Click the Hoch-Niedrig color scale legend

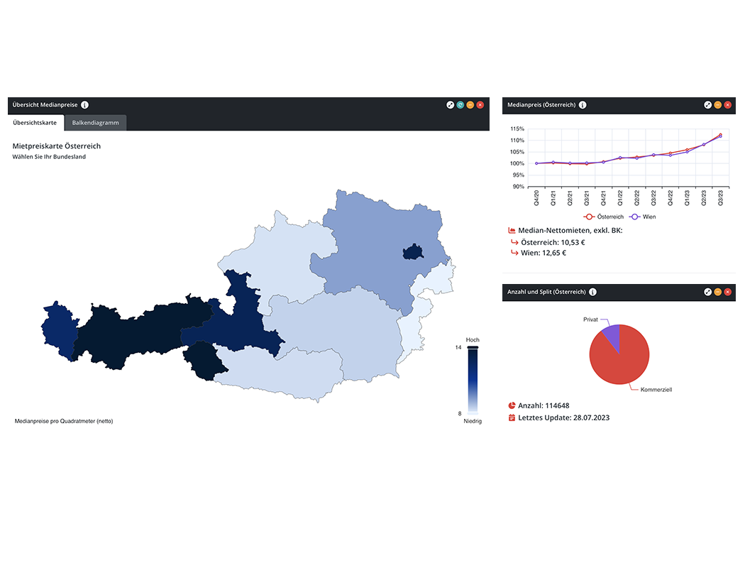pyautogui.click(x=473, y=381)
